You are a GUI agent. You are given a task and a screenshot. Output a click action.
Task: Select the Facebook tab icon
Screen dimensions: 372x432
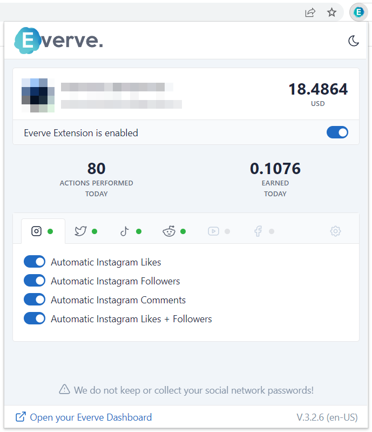pyautogui.click(x=258, y=231)
